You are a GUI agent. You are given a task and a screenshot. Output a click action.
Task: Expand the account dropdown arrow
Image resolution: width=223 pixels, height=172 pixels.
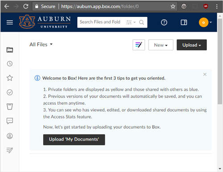click(211, 22)
